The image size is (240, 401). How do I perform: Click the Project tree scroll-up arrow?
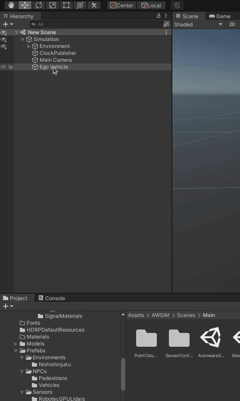(x=123, y=314)
